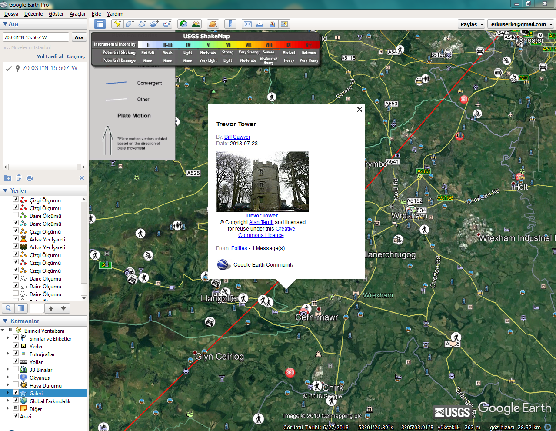This screenshot has width=556, height=431.
Task: Open the Ekle menu
Action: click(x=96, y=14)
